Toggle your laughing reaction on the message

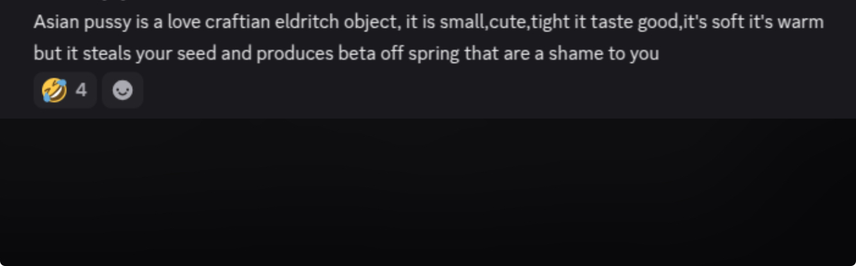pyautogui.click(x=65, y=90)
